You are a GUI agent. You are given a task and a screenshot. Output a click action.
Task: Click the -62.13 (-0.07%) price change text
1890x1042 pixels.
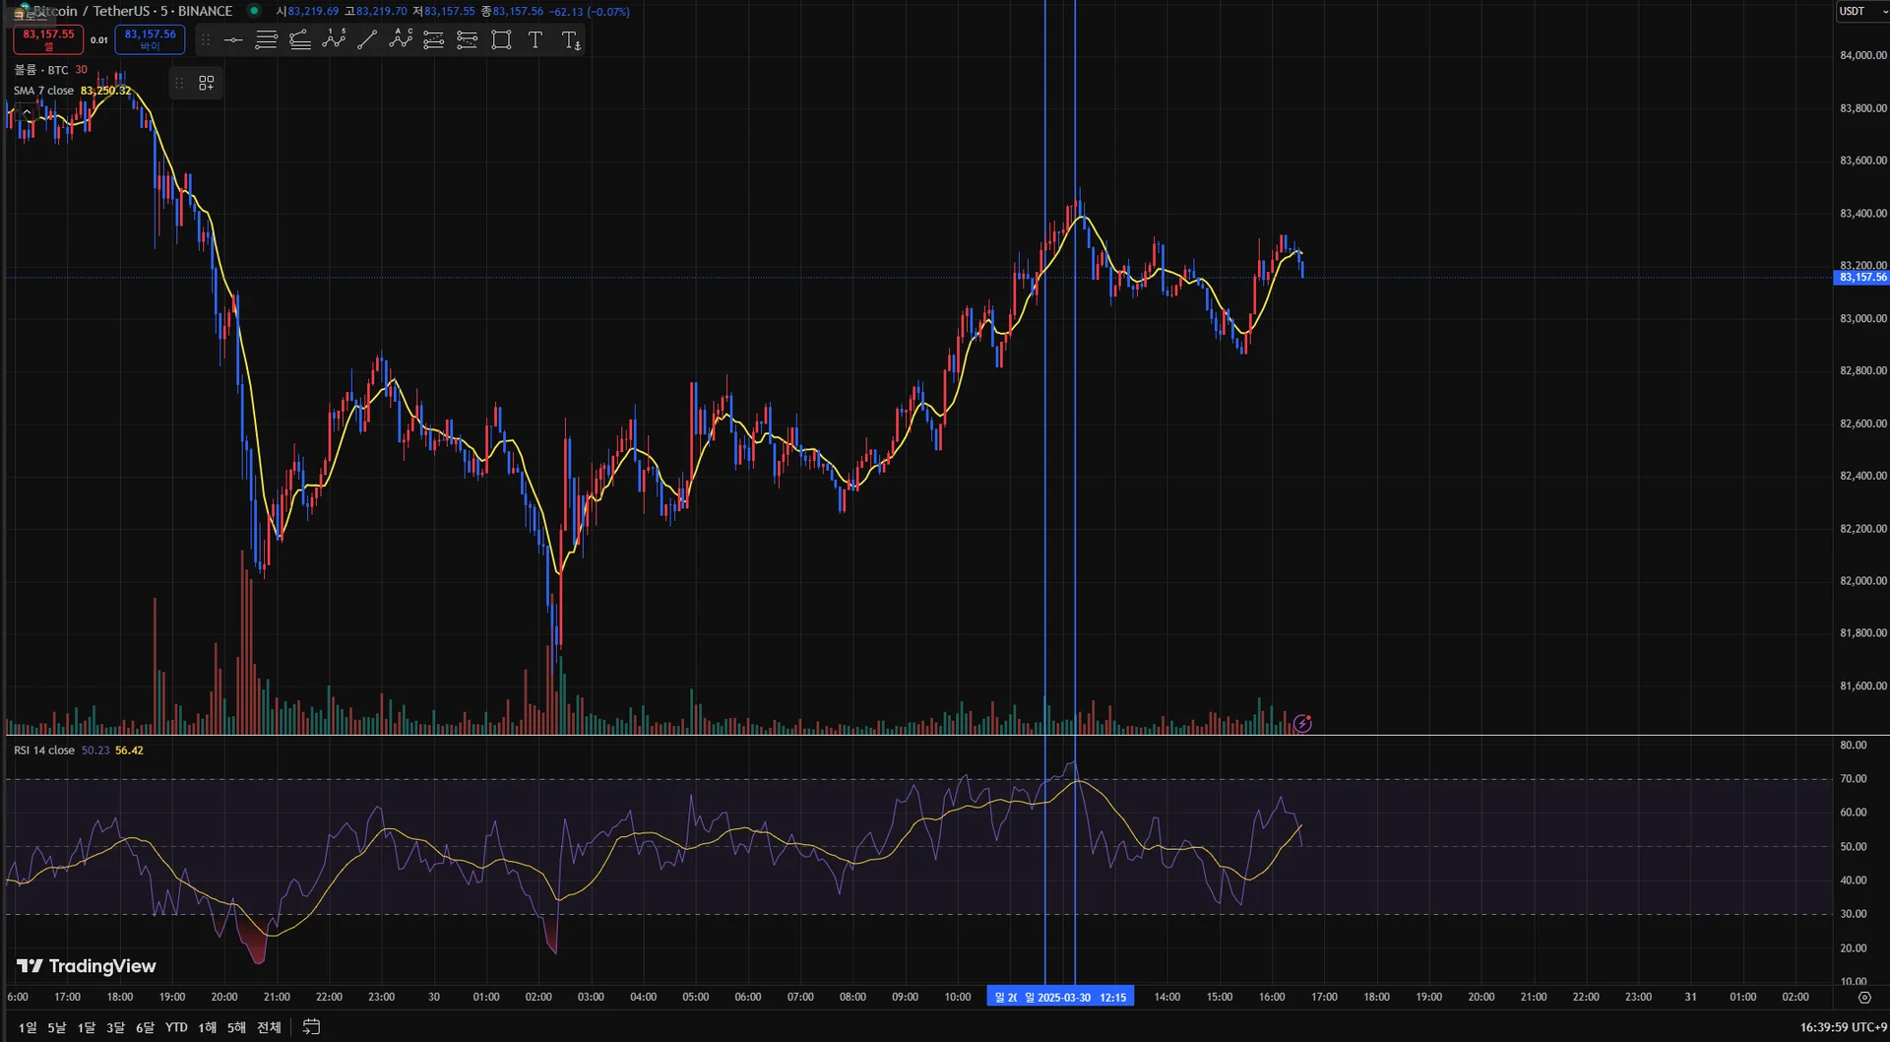point(589,12)
